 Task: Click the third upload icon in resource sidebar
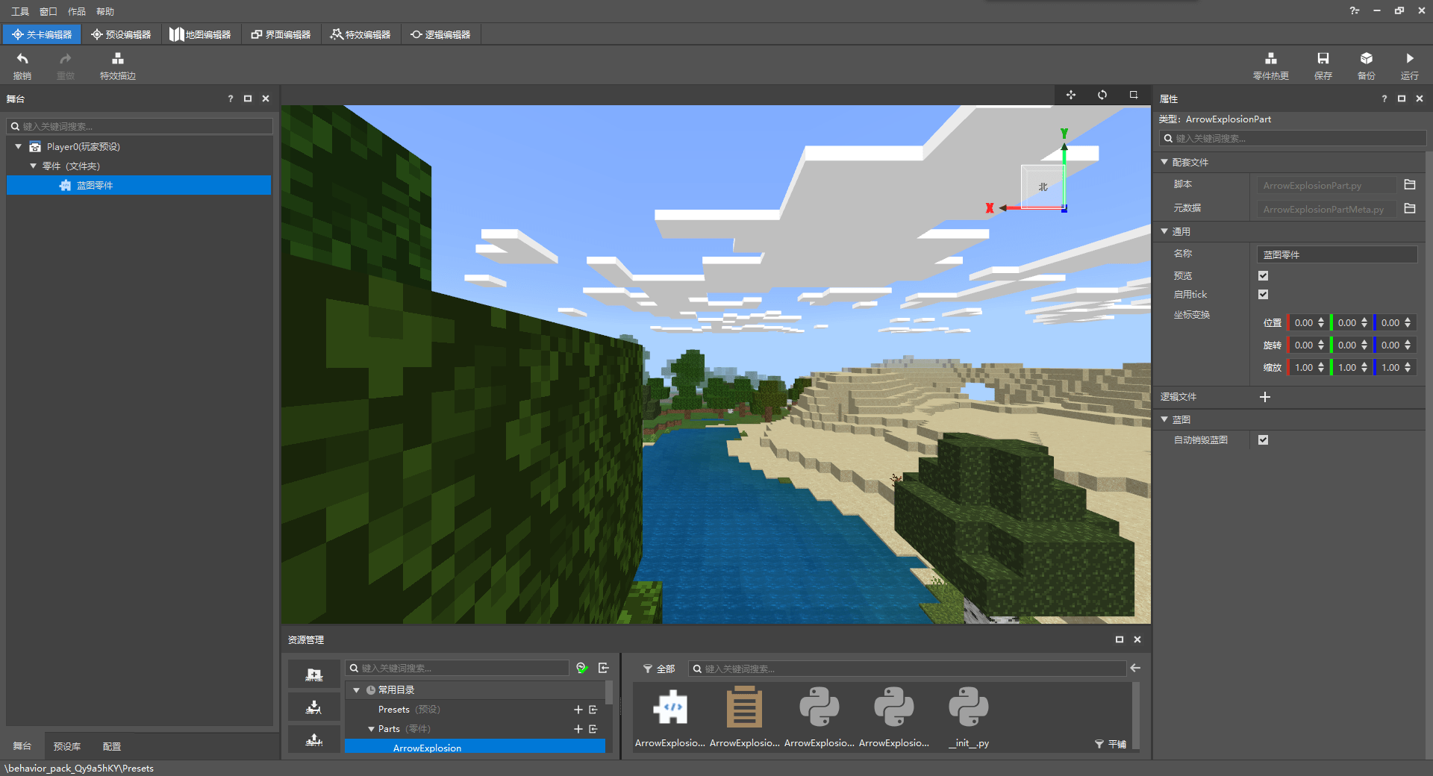click(314, 739)
